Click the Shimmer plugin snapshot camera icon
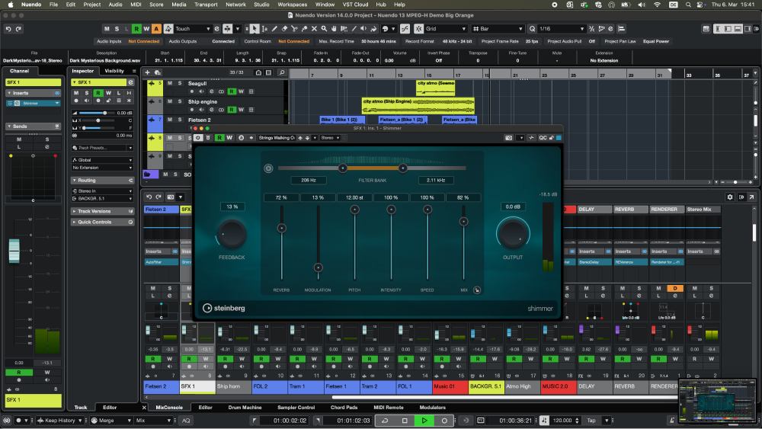The height and width of the screenshot is (429, 762). pos(510,138)
